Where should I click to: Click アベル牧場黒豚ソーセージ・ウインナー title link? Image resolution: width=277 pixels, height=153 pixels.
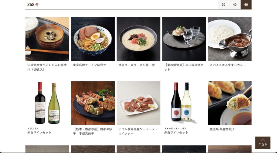click(x=138, y=131)
